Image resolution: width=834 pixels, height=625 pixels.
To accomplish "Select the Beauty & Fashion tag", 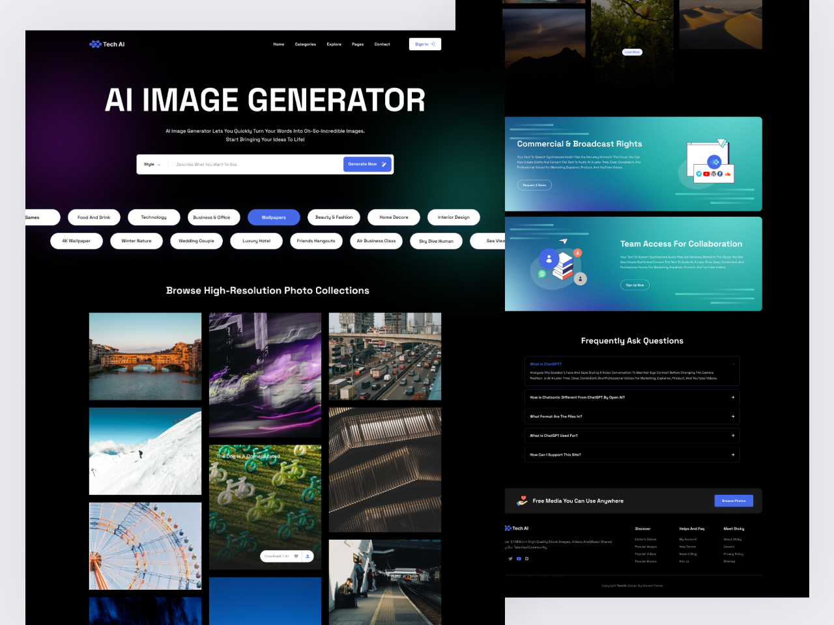I will [x=334, y=217].
